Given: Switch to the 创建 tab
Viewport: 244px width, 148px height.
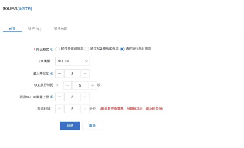Looking at the screenshot, I should coord(12,29).
